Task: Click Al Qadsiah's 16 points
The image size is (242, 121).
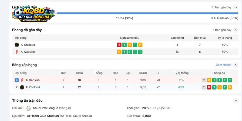Action: tap(79, 80)
